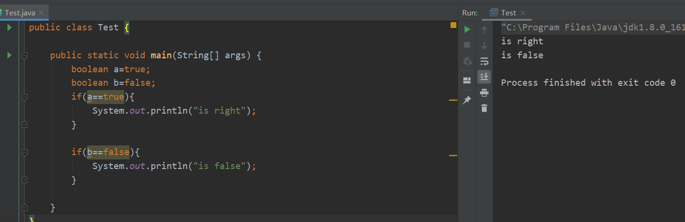Screen dimensions: 685x222
Task: Collapse the if(b==false) block fold marker
Action: (25, 153)
